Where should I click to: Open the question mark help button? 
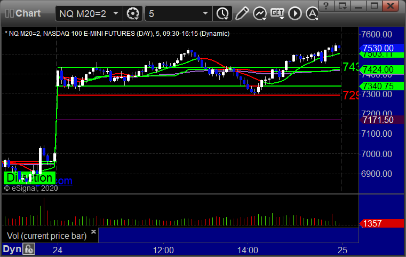tap(327, 5)
